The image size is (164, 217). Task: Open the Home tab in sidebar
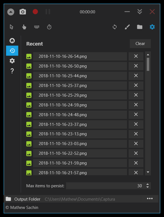(12, 41)
